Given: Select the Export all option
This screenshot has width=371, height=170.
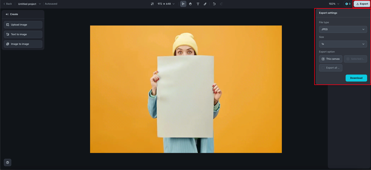Looking at the screenshot, I should (331, 68).
